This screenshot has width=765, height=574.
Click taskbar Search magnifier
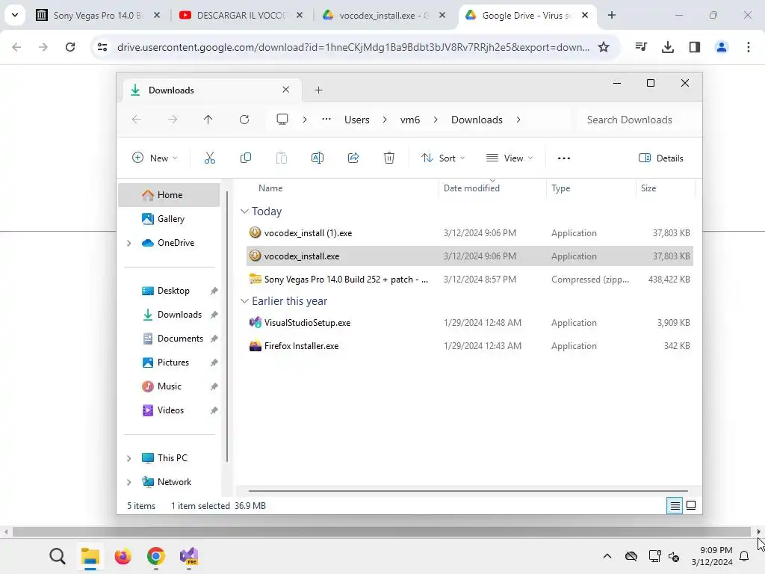(x=57, y=556)
